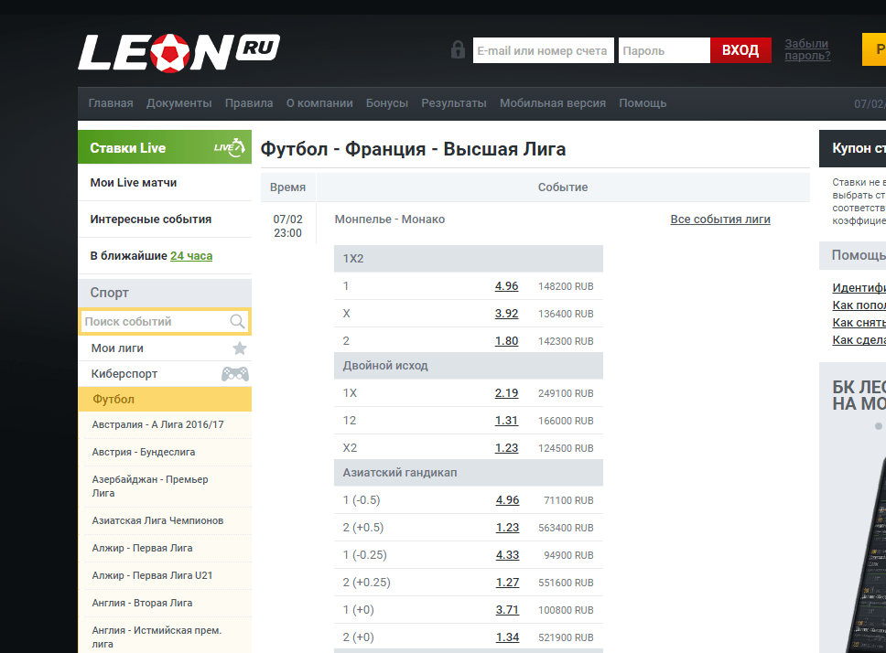This screenshot has height=653, width=886.
Task: Open Результаты in the navigation bar
Action: pyautogui.click(x=454, y=103)
